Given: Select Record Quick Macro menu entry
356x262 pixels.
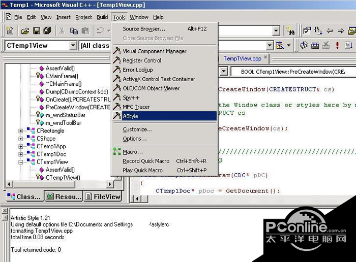Looking at the screenshot, I should (165, 161).
